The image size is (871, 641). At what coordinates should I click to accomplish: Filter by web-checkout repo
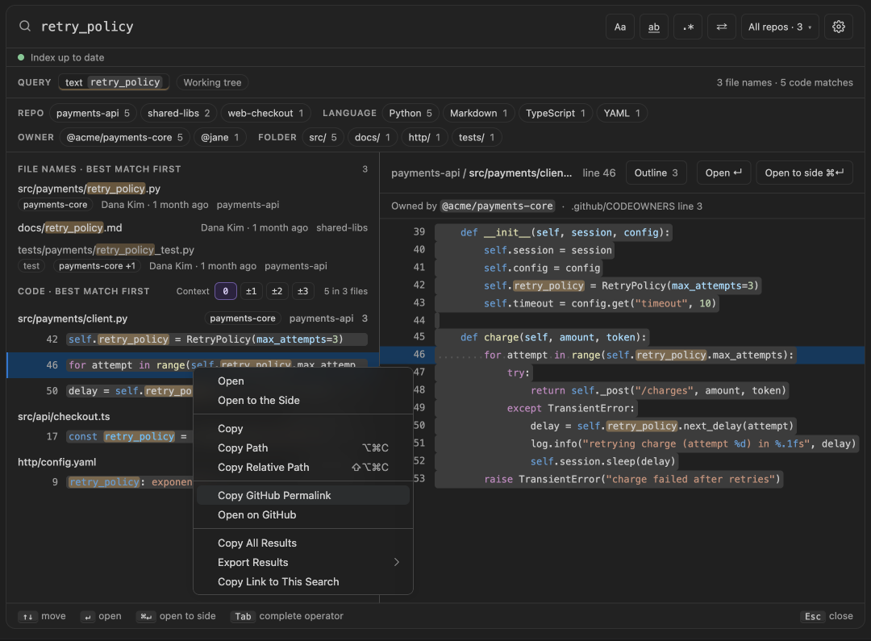tap(265, 114)
